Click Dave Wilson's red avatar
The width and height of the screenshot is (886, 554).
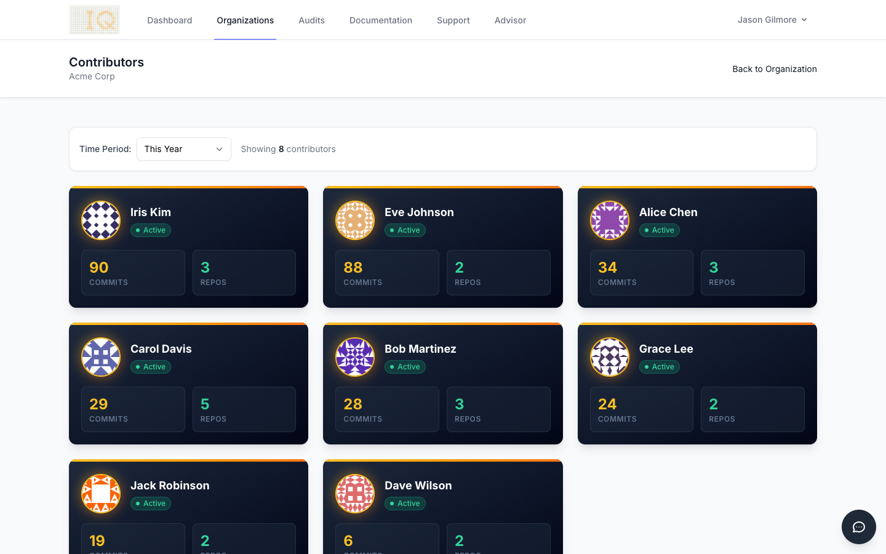(355, 494)
